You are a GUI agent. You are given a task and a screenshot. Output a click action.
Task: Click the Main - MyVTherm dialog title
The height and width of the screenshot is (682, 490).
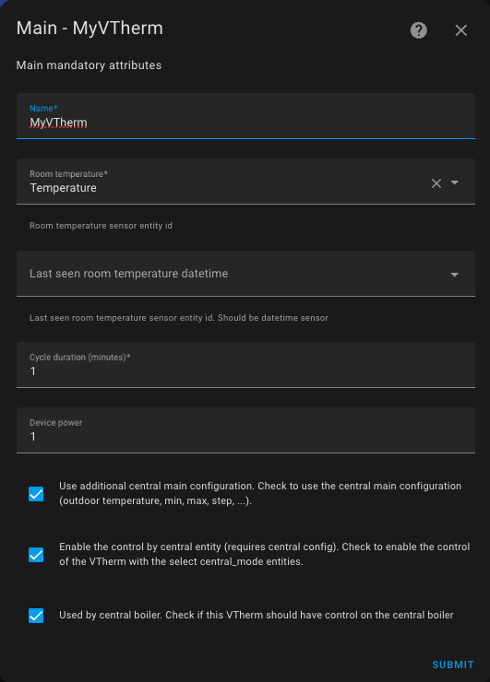pyautogui.click(x=90, y=29)
